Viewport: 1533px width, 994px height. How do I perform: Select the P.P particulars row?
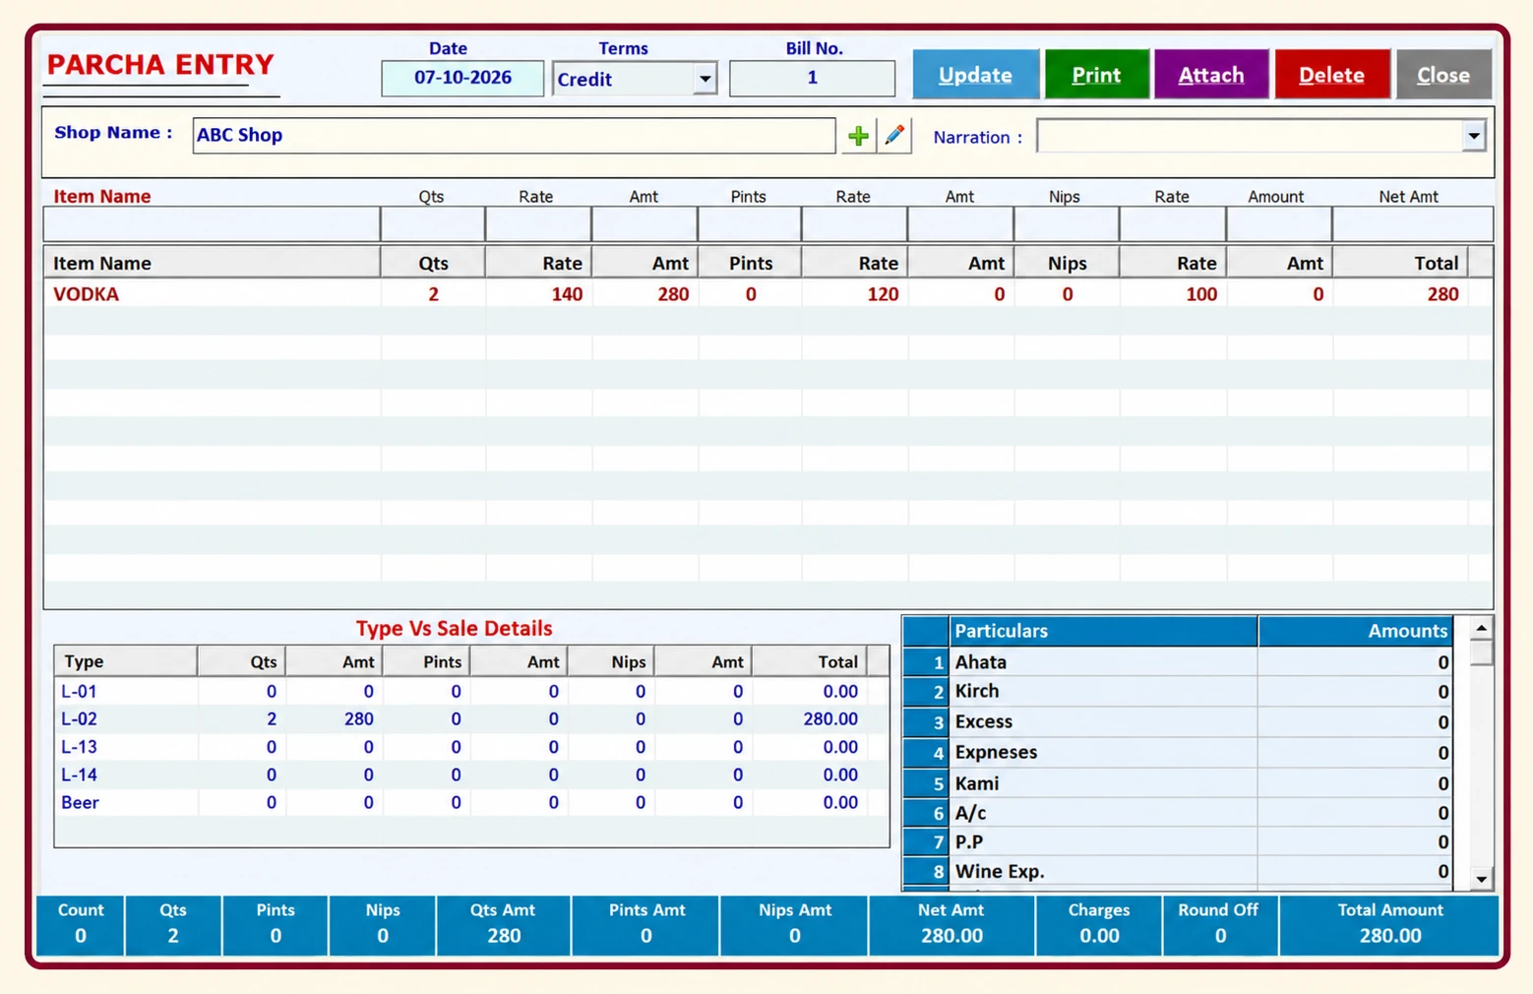1179,841
